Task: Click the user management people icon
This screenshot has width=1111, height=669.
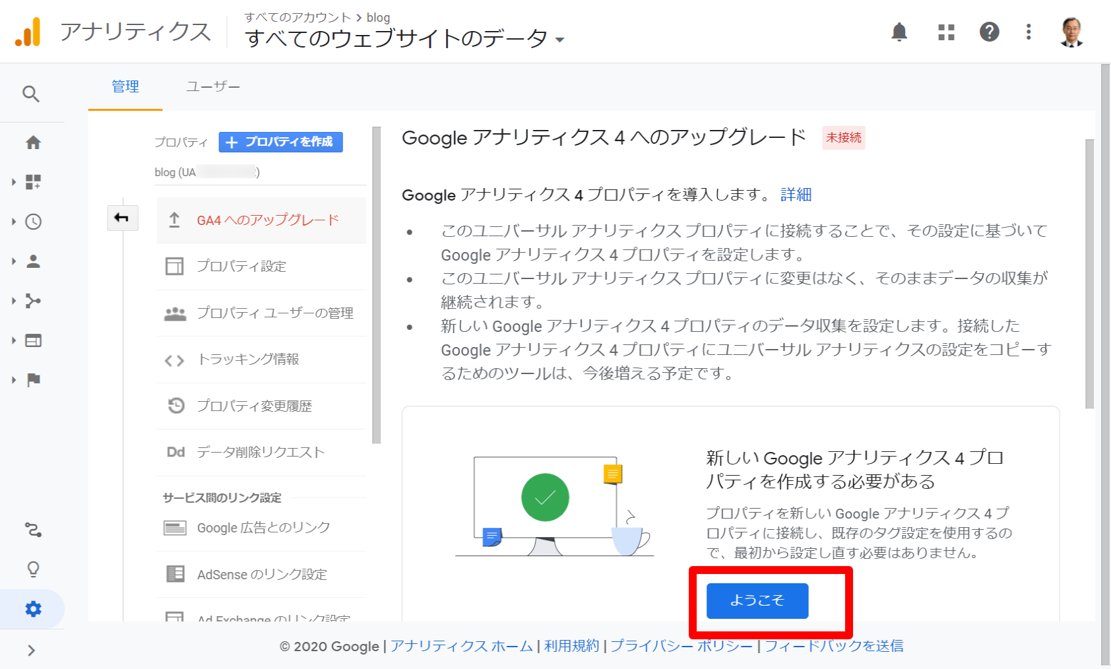Action: pos(175,313)
